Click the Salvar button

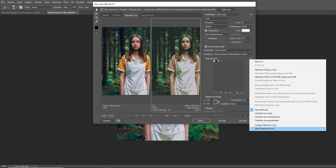tap(201, 120)
